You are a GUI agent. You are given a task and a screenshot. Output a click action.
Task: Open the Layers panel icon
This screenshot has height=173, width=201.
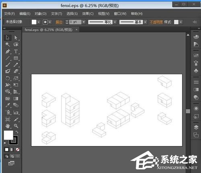[x=196, y=127]
